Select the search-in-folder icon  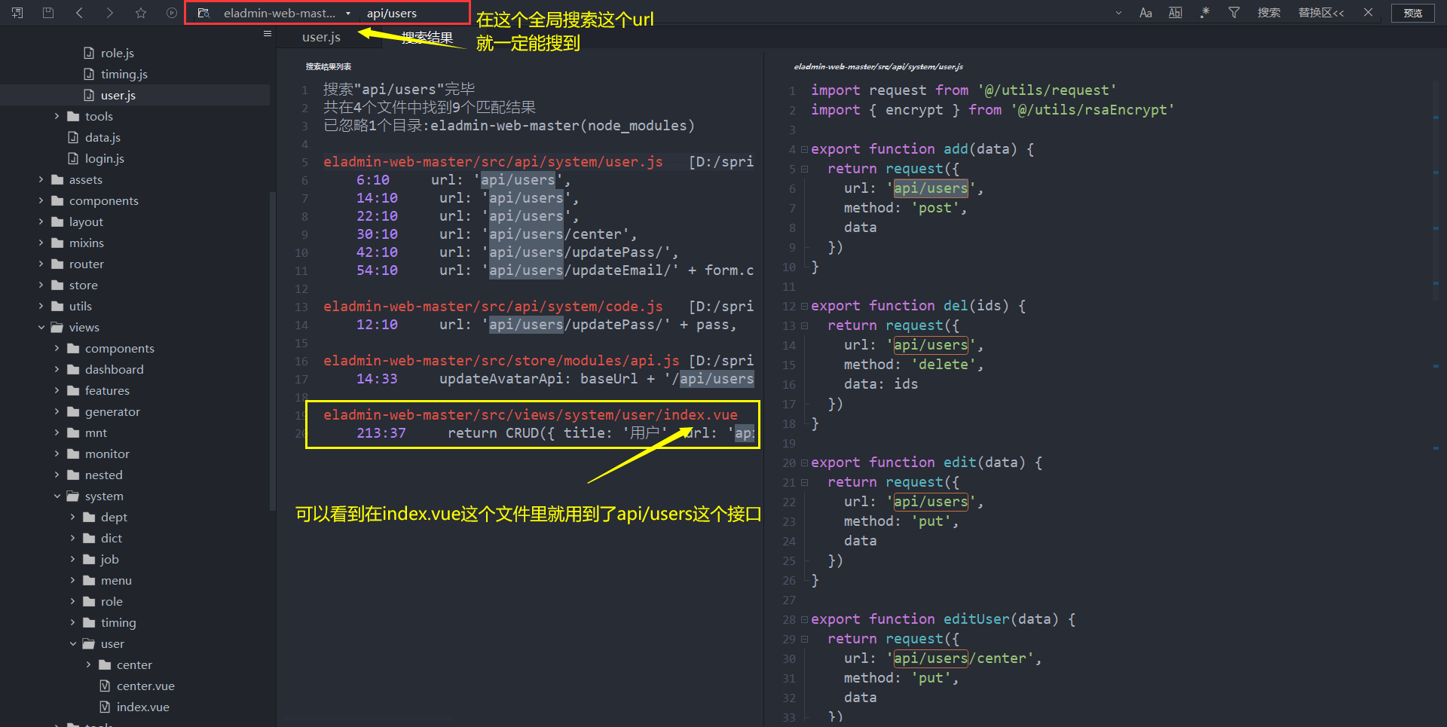203,13
